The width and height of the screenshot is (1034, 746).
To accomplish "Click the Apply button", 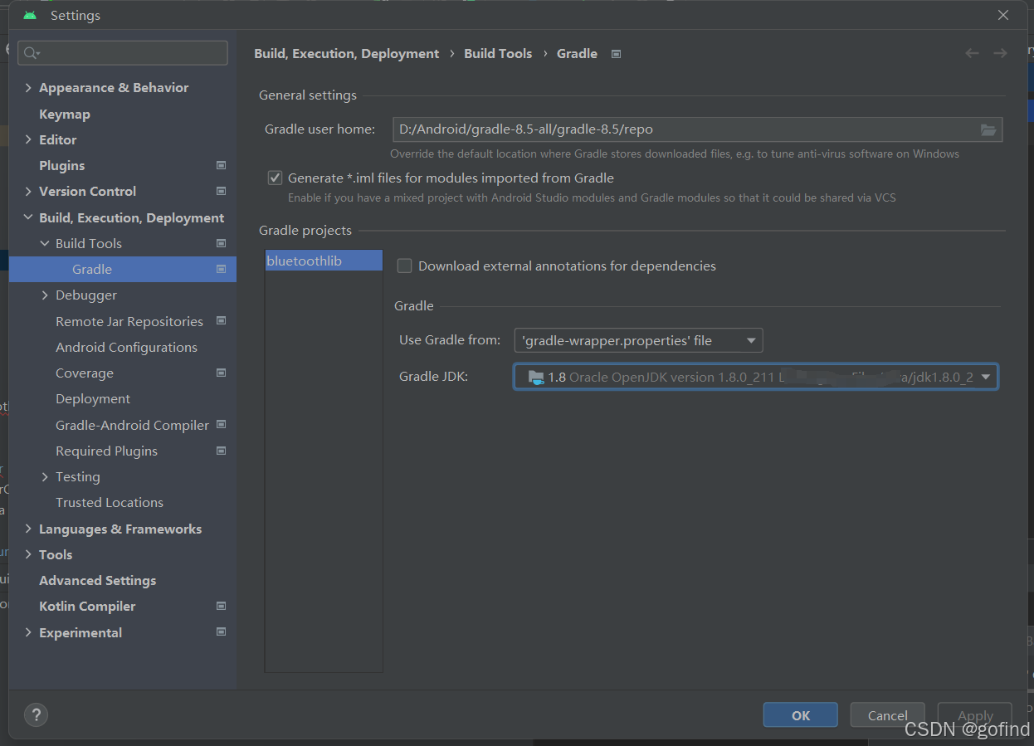I will point(975,715).
